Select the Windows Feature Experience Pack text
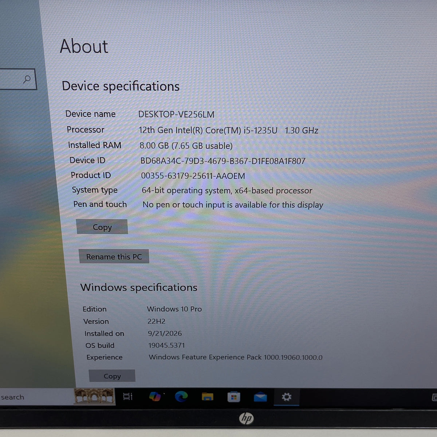Viewport: 437px width, 437px height. coord(236,357)
